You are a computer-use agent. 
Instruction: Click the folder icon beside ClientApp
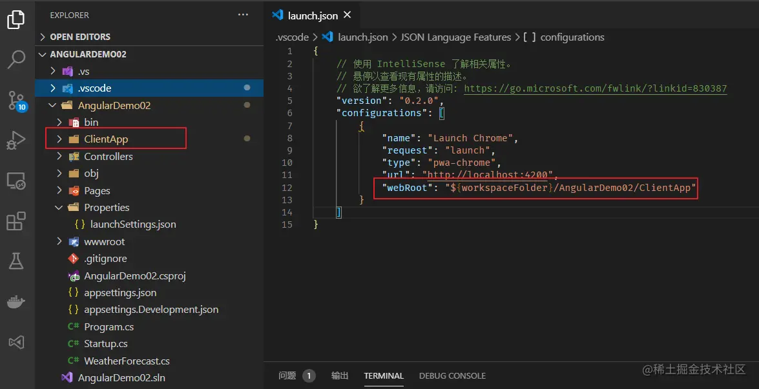click(x=73, y=139)
